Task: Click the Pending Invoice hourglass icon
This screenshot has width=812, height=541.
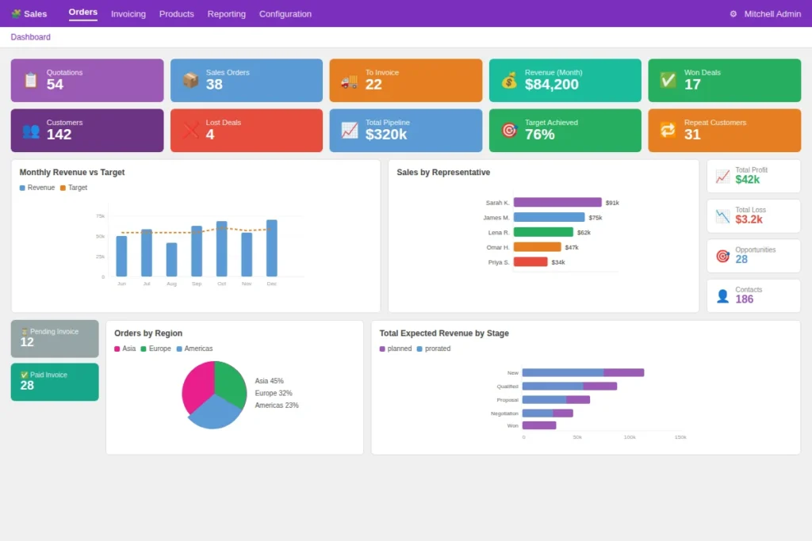Action: click(25, 332)
